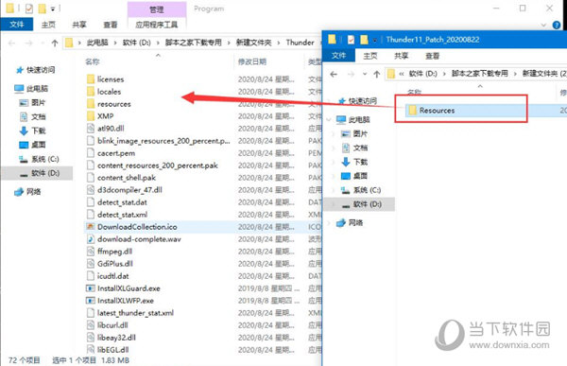Open 快速访问 in Thunder window sidebar
Viewport: 567px width, 366px height.
pos(41,70)
